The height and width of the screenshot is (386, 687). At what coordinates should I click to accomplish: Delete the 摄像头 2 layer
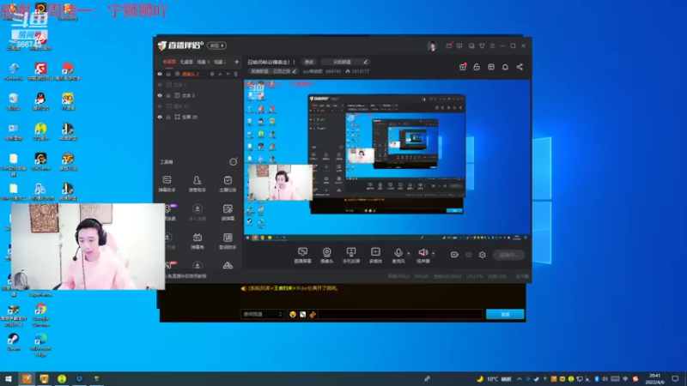(235, 74)
